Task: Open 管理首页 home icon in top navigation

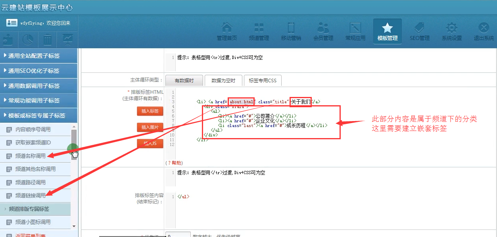Action: pyautogui.click(x=227, y=31)
